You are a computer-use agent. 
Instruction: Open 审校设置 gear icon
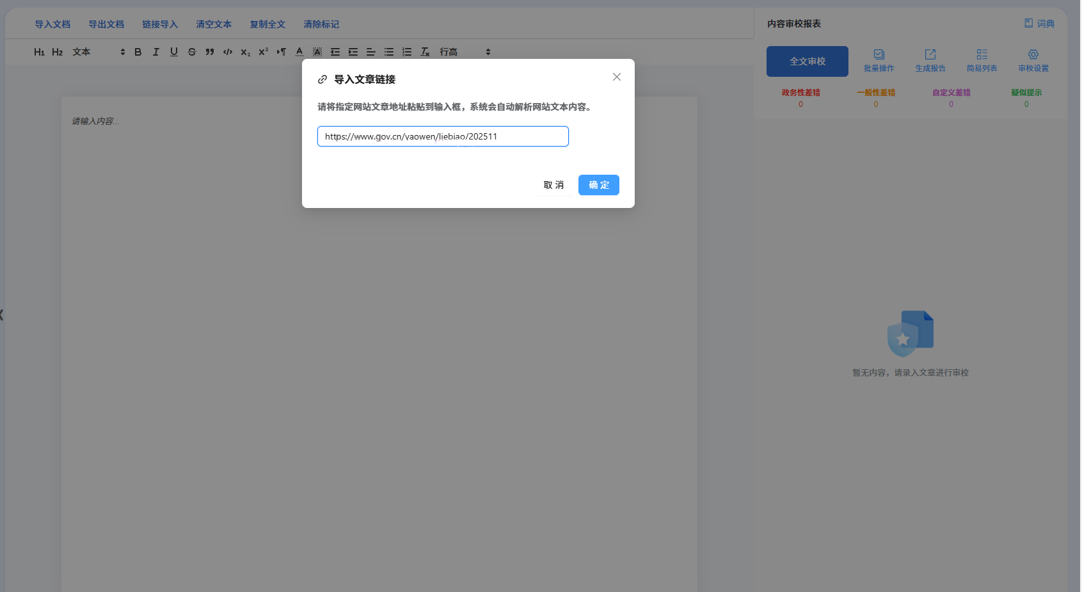pyautogui.click(x=1033, y=60)
